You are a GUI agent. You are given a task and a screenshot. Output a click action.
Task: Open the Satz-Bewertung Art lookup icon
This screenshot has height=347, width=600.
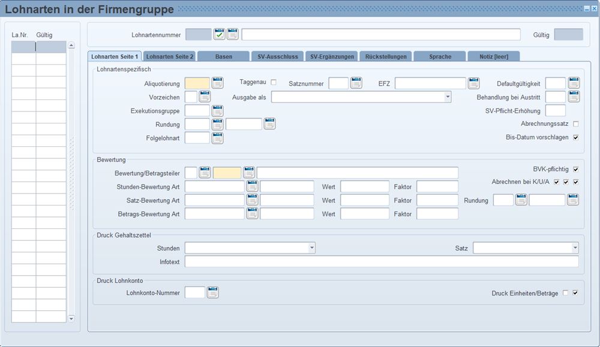[x=252, y=200]
